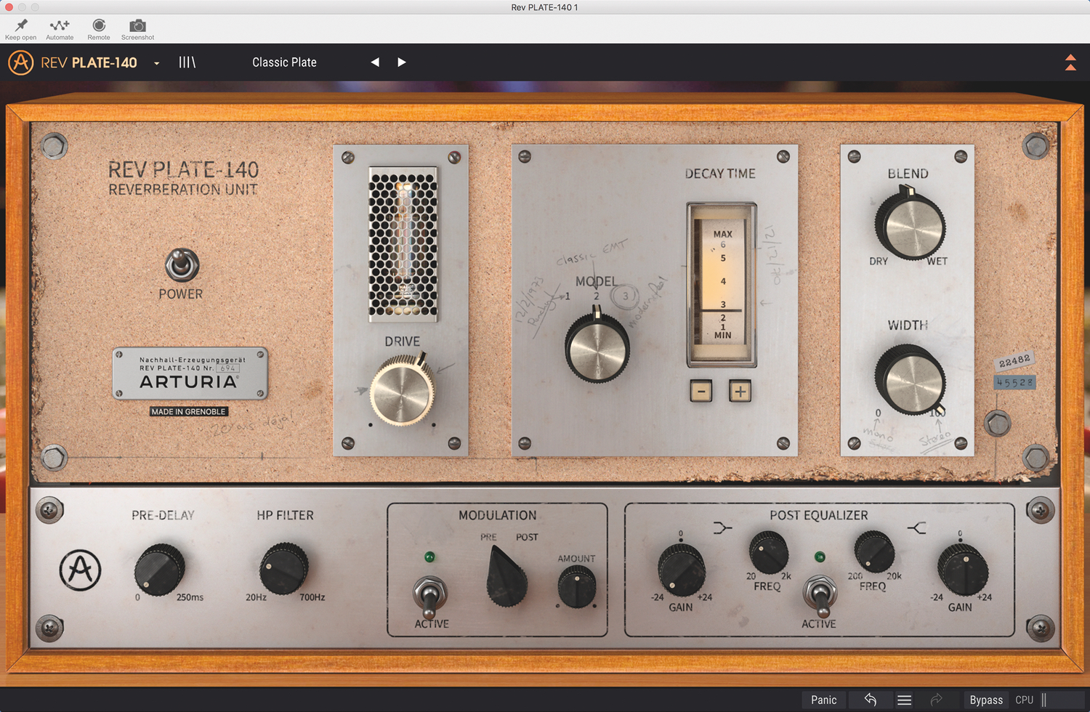Click the tube grille display
Viewport: 1090px width, 712px height.
[x=403, y=245]
